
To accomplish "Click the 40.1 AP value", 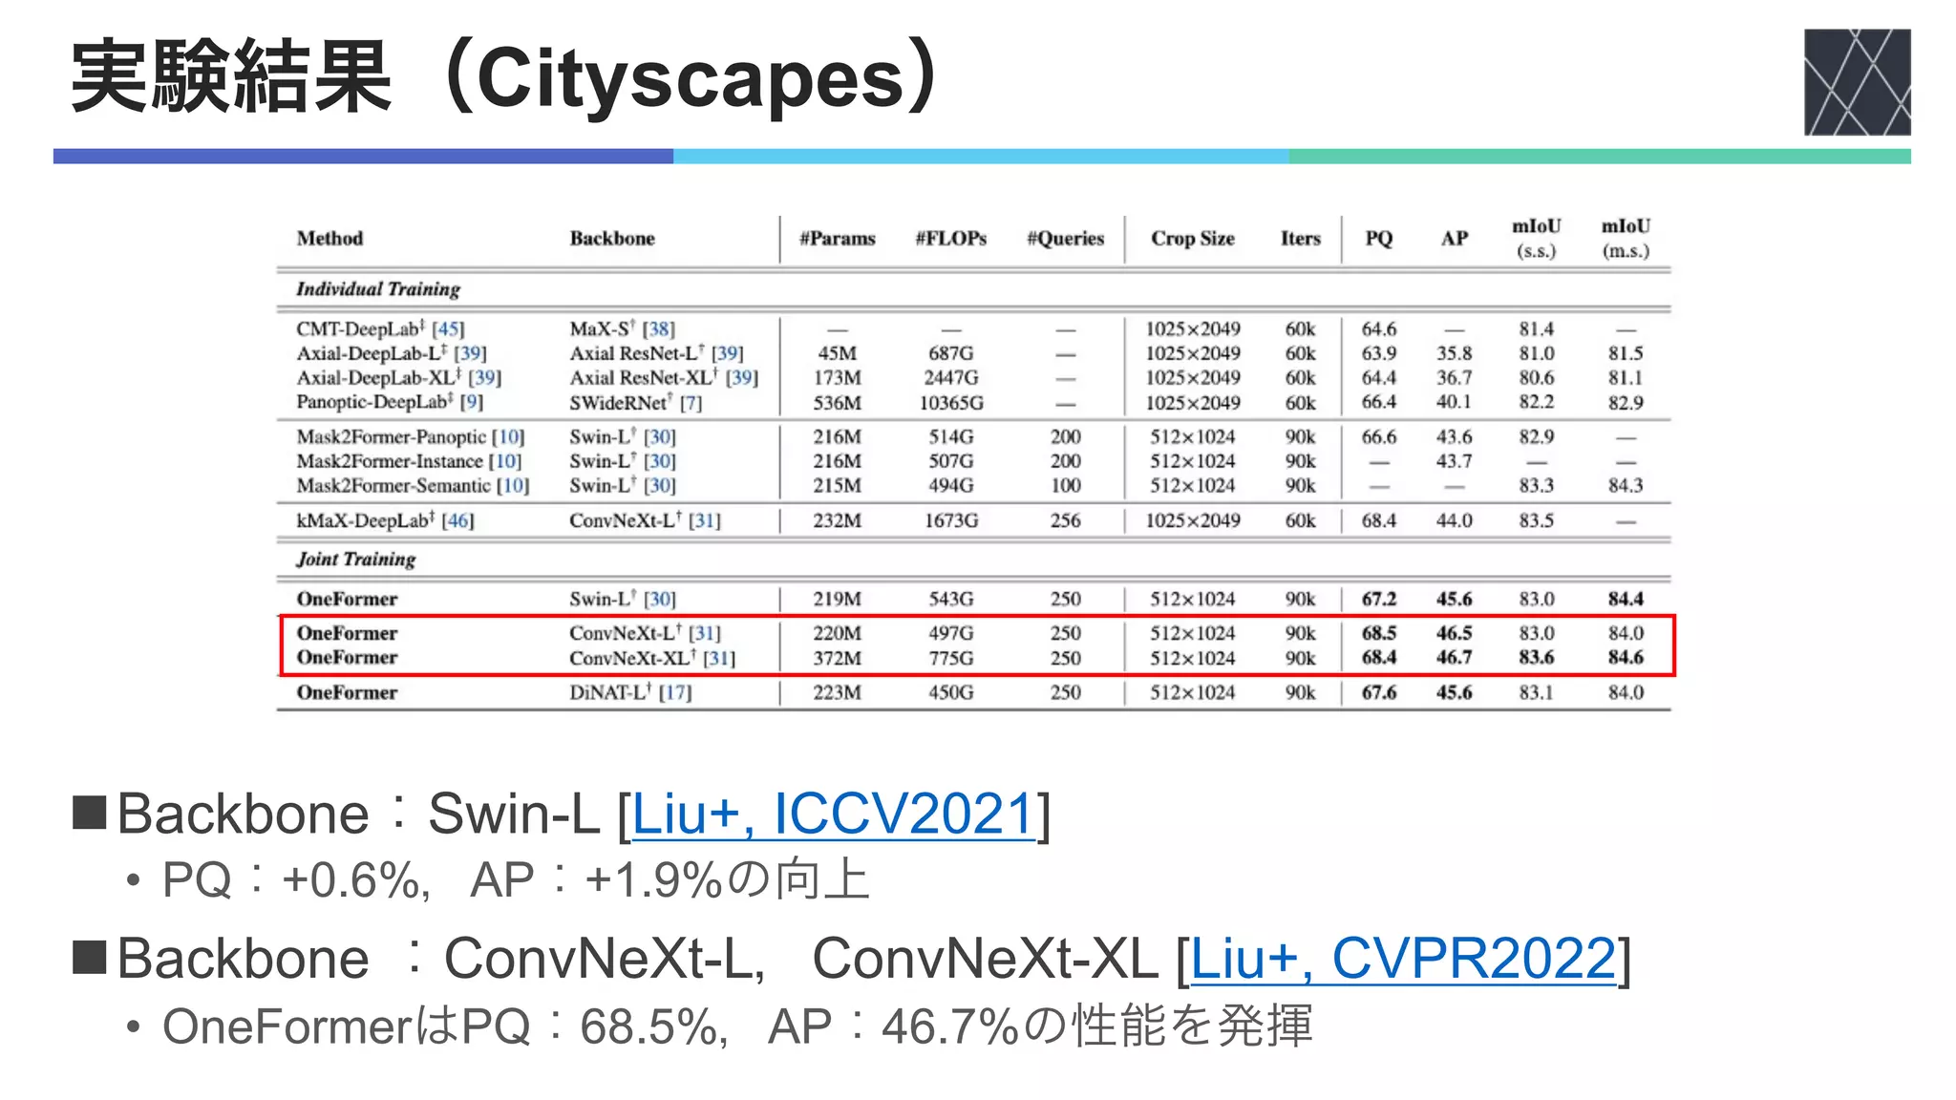I will tap(1454, 403).
